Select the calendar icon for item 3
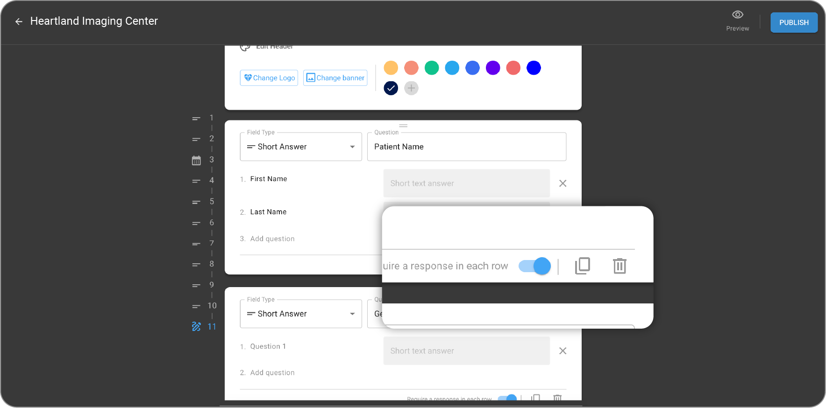This screenshot has height=408, width=826. (196, 161)
